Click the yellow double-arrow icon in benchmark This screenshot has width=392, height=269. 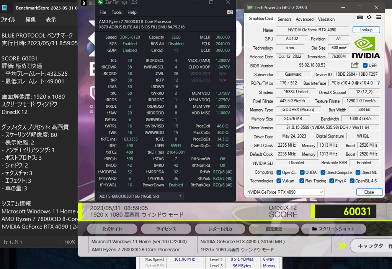342,246
